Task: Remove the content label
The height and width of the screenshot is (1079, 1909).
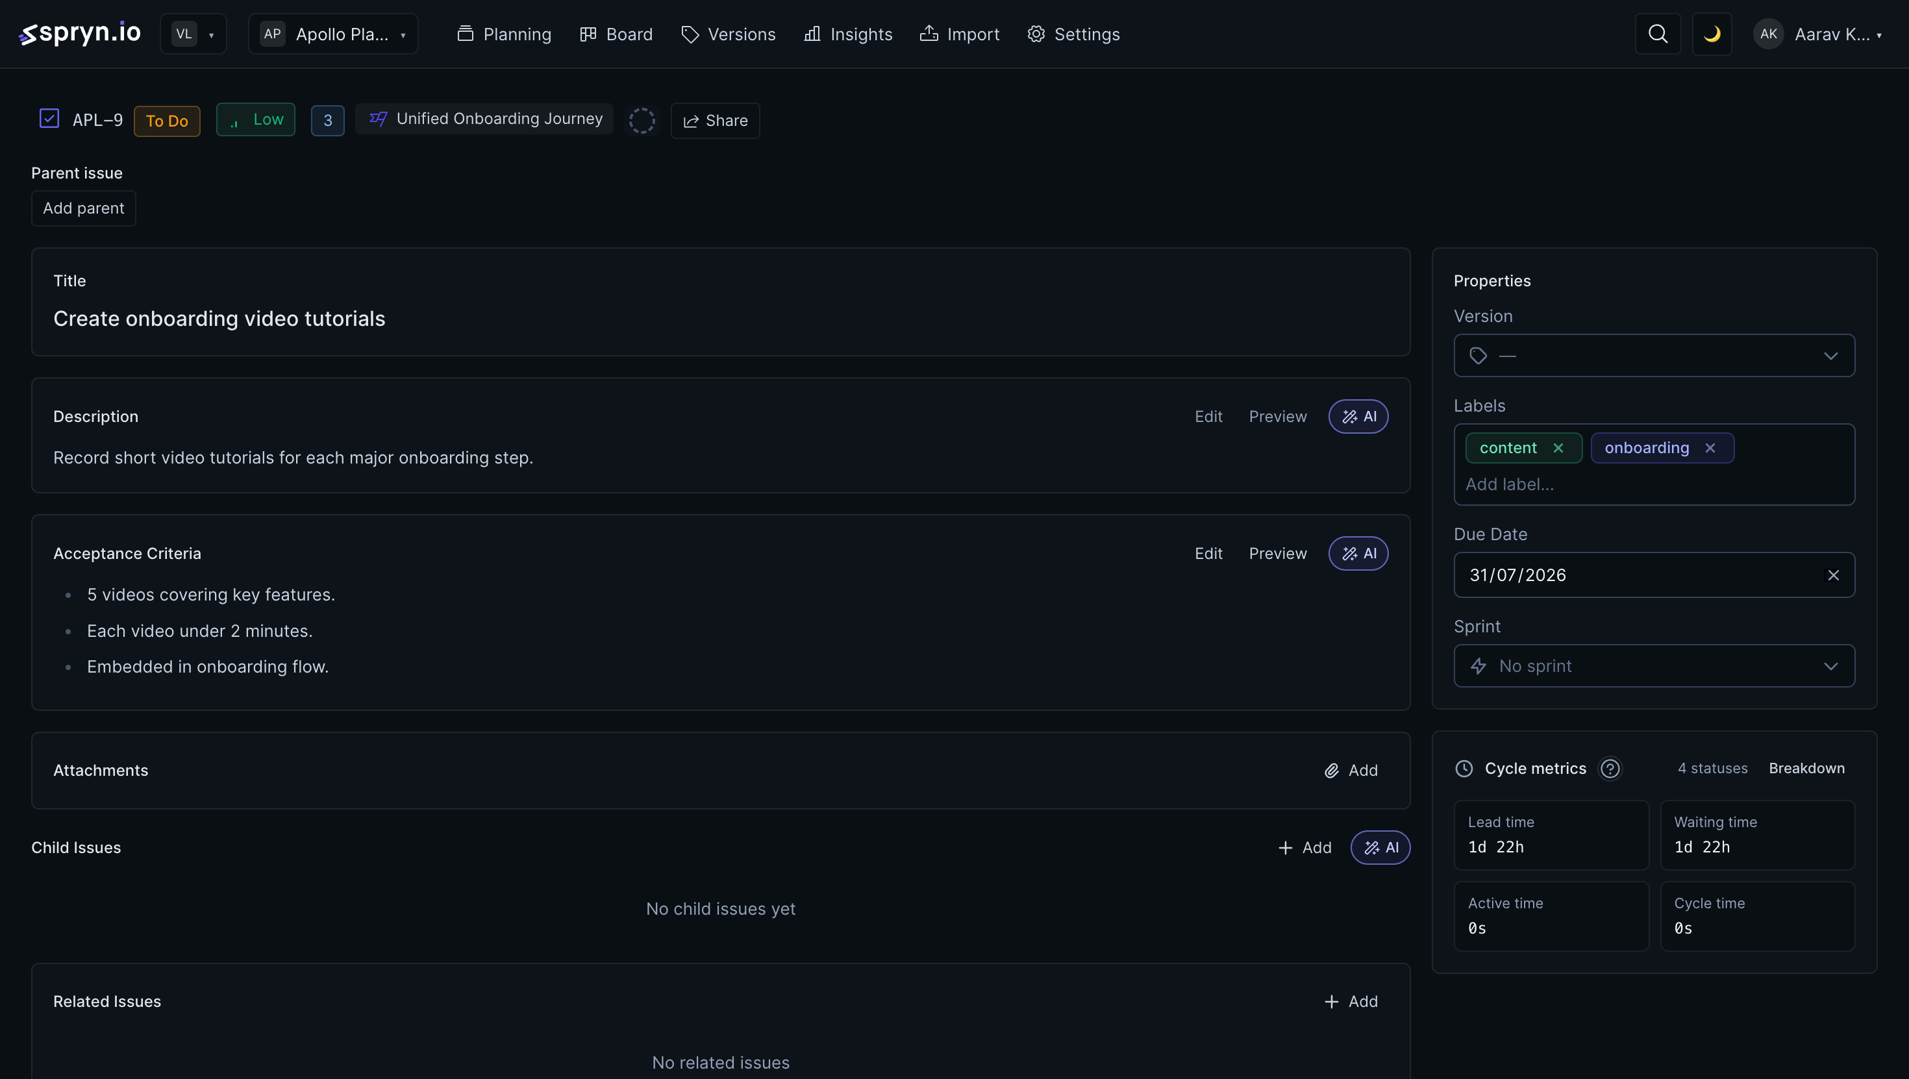Action: click(1558, 447)
